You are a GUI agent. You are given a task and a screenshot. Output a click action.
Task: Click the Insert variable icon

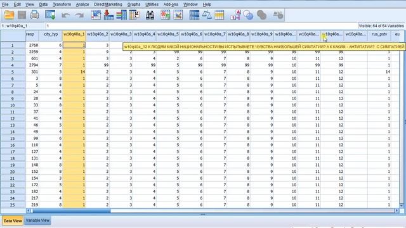point(178,15)
